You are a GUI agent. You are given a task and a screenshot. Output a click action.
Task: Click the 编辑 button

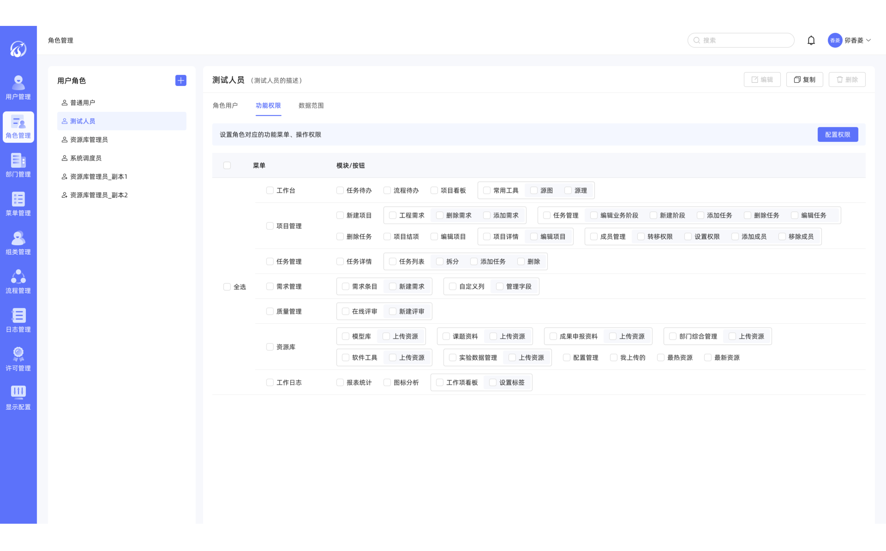[x=762, y=79]
